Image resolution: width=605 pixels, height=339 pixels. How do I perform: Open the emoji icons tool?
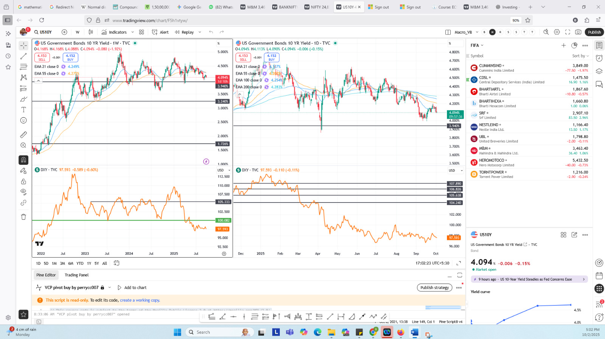[23, 120]
